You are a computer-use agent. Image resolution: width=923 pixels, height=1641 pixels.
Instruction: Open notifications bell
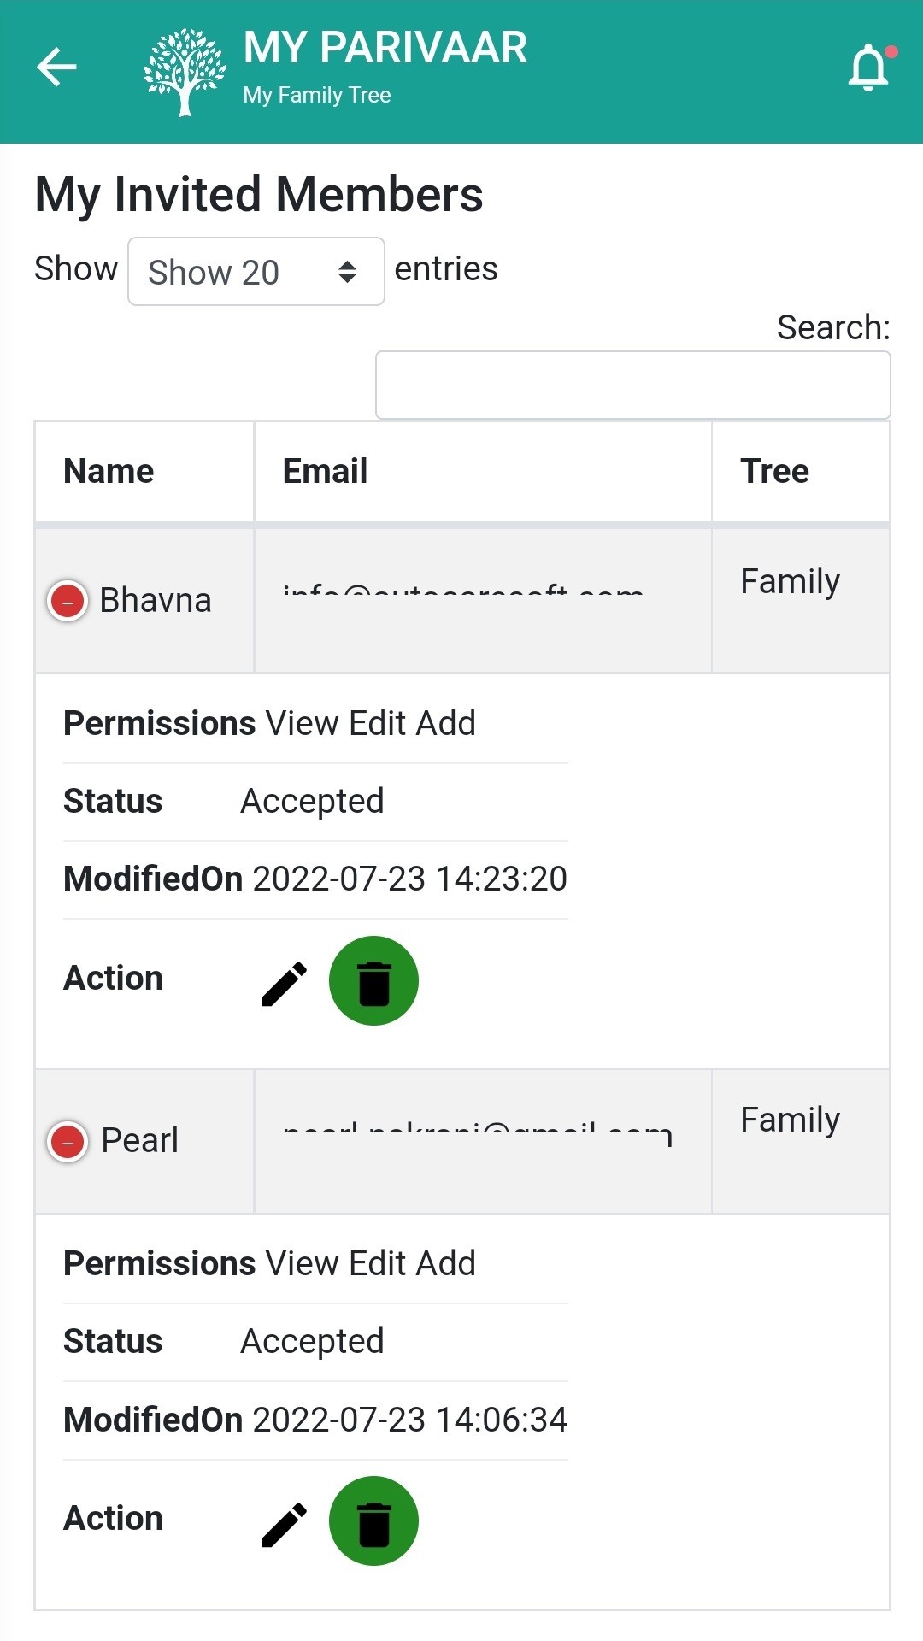point(868,68)
